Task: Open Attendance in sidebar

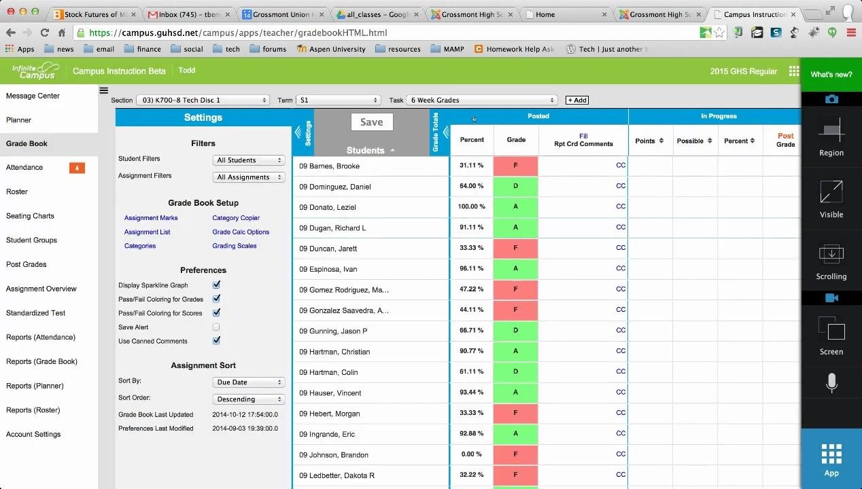Action: point(24,167)
